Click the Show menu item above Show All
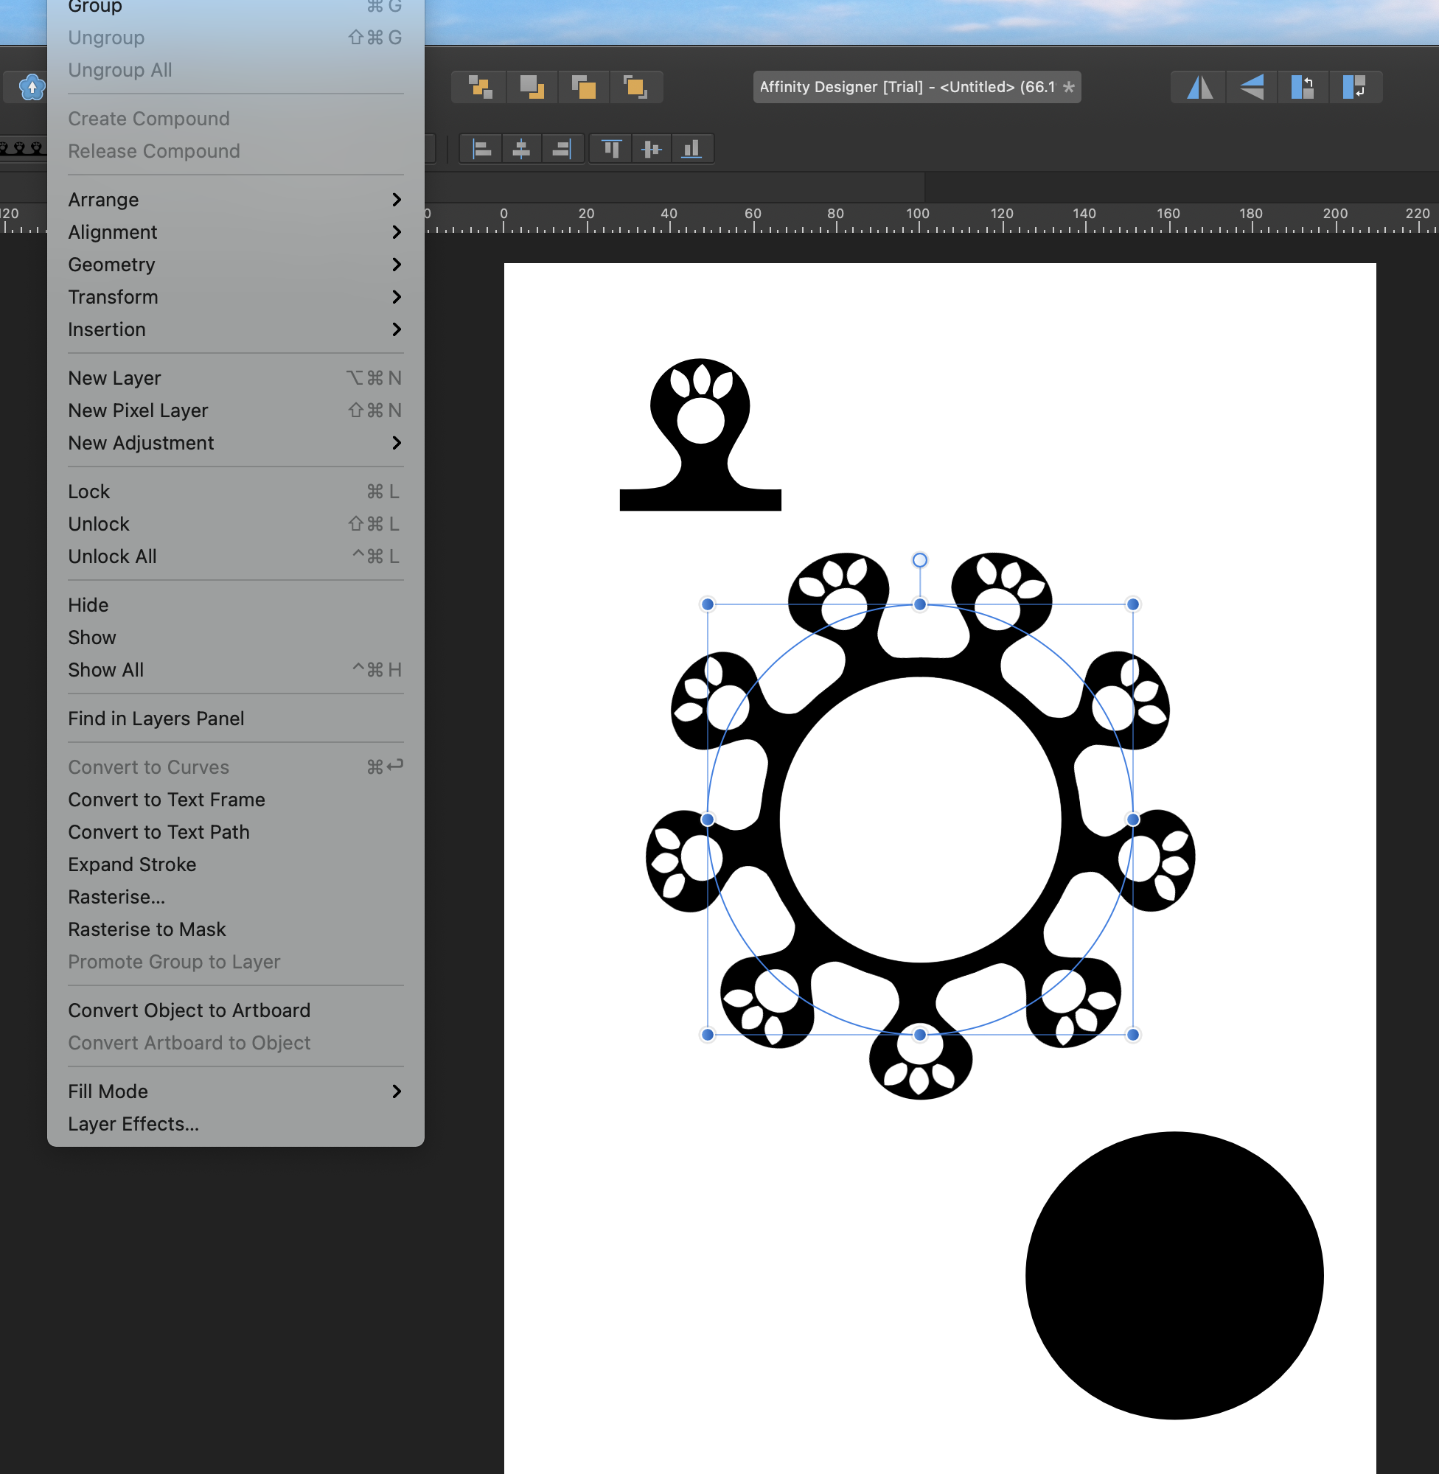The image size is (1439, 1474). click(x=235, y=637)
